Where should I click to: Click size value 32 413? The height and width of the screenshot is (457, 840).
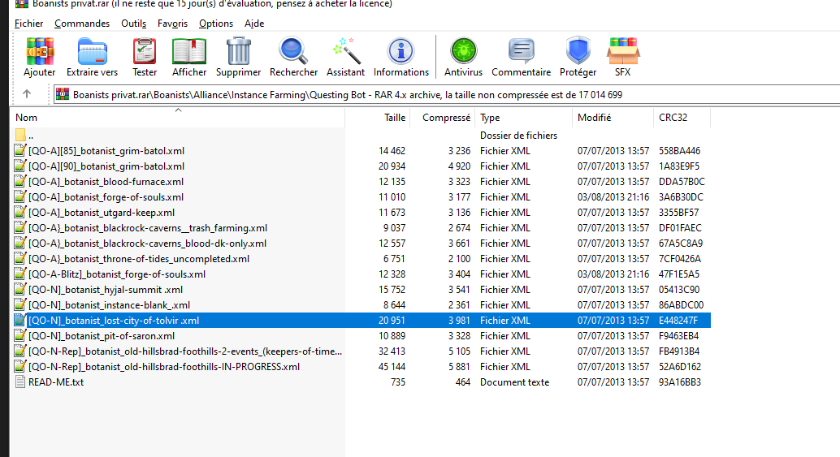point(392,351)
